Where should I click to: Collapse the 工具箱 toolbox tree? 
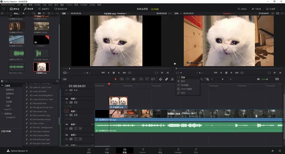pyautogui.click(x=2, y=85)
